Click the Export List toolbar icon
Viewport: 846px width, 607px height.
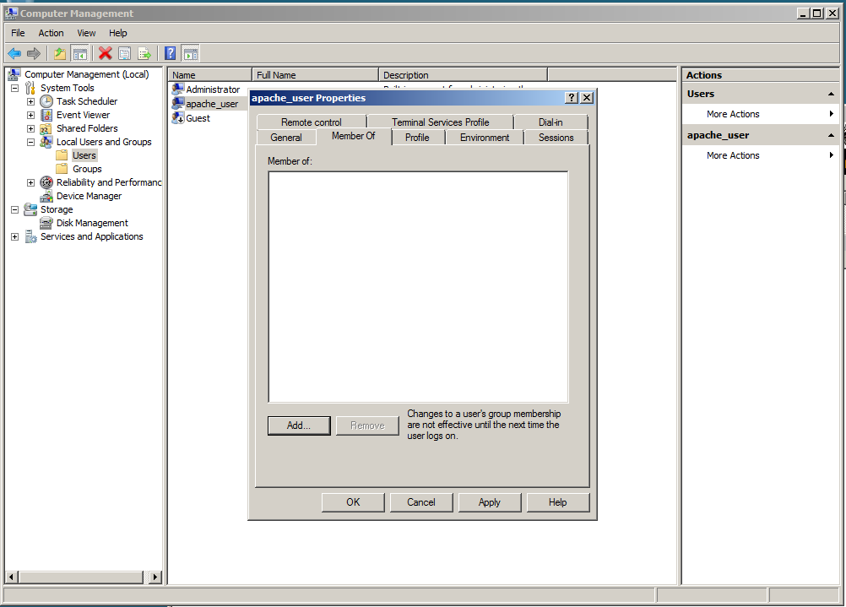144,53
